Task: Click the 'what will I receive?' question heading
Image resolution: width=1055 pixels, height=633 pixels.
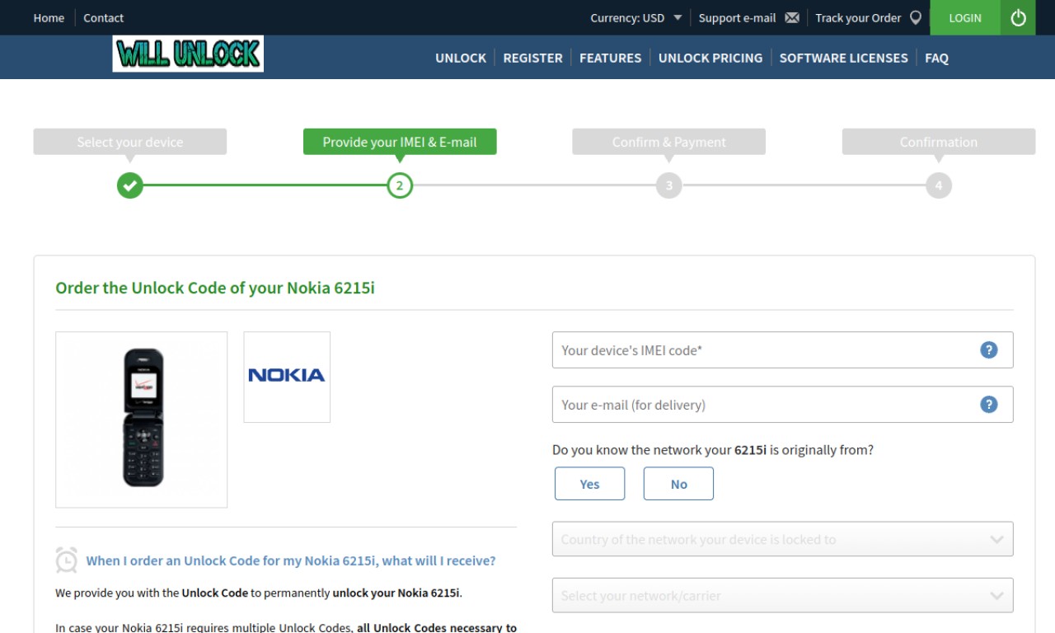Action: coord(291,560)
